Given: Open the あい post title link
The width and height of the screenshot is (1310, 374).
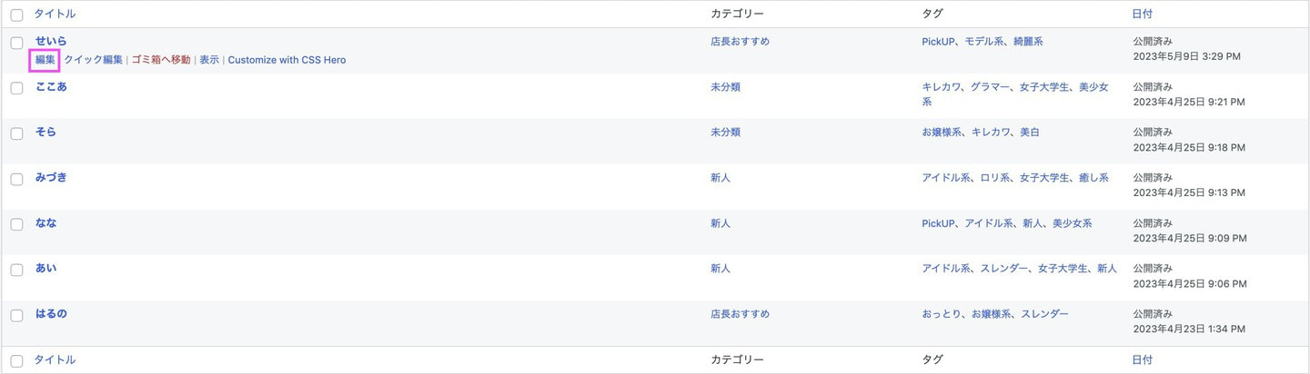Looking at the screenshot, I should pyautogui.click(x=45, y=268).
